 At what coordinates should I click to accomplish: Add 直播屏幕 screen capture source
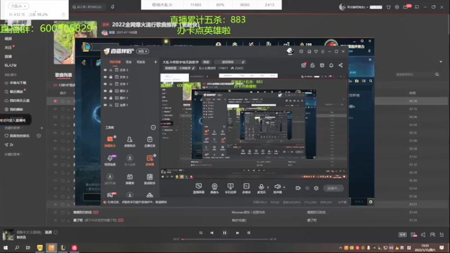click(x=199, y=188)
